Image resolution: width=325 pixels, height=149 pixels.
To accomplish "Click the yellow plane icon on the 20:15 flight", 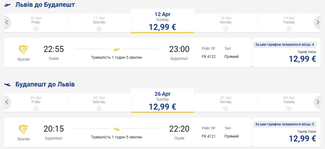I will point(116,129).
